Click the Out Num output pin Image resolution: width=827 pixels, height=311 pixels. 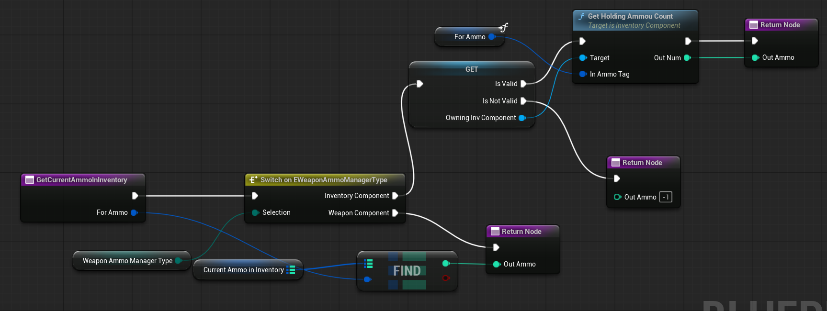coord(687,58)
